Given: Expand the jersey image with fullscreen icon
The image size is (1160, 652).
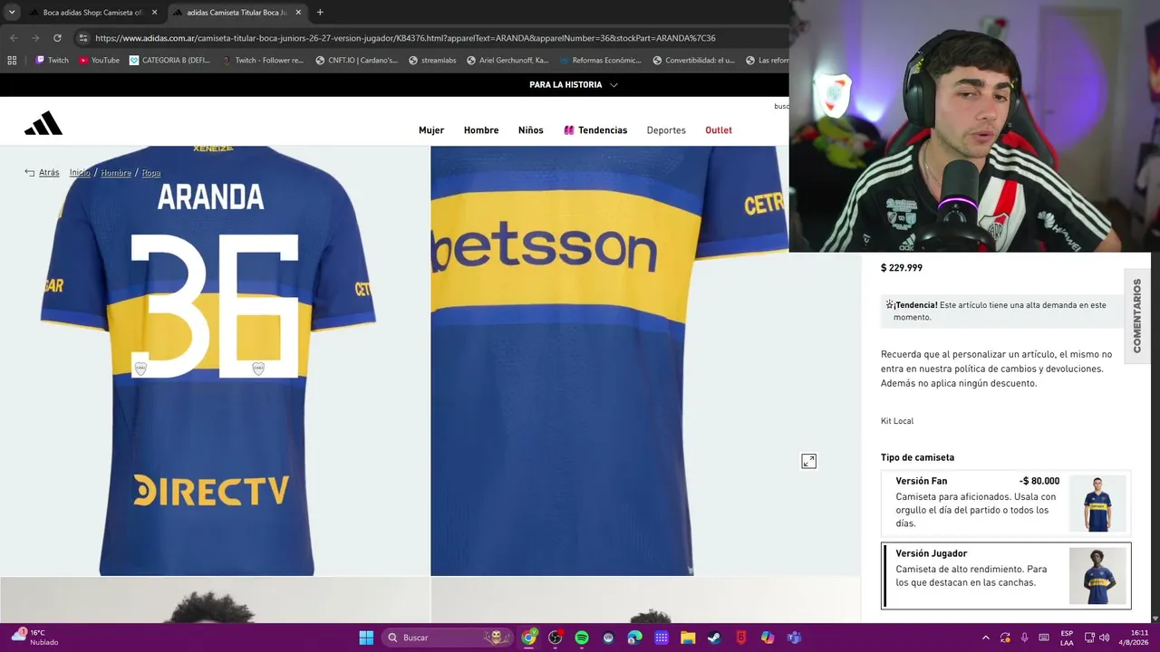Looking at the screenshot, I should coord(808,462).
